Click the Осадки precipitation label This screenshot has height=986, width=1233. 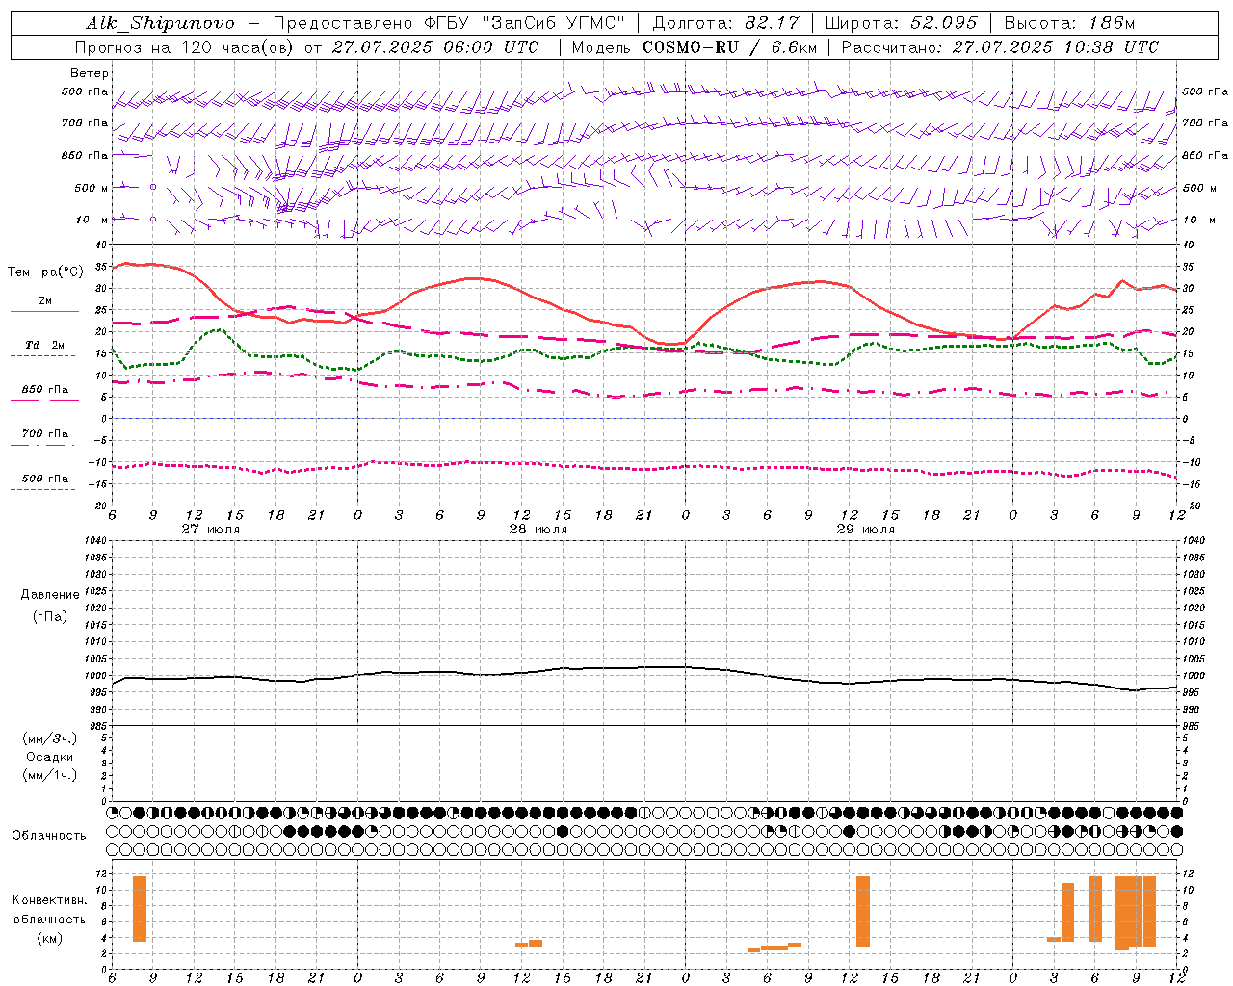point(49,757)
